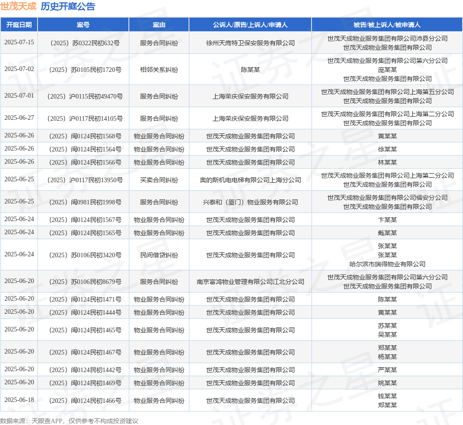463x425 pixels.
Task: Click plaintiff "兴泰和(厦门)物业服务有限公司"
Action: point(250,202)
